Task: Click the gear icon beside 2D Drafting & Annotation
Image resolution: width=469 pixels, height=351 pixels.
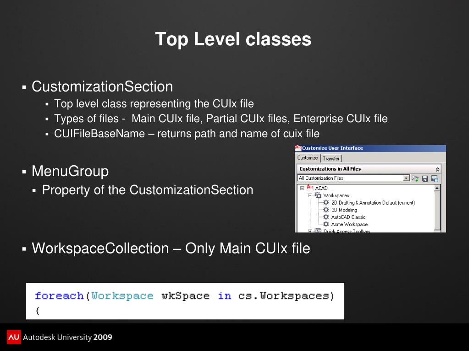Action: point(326,203)
